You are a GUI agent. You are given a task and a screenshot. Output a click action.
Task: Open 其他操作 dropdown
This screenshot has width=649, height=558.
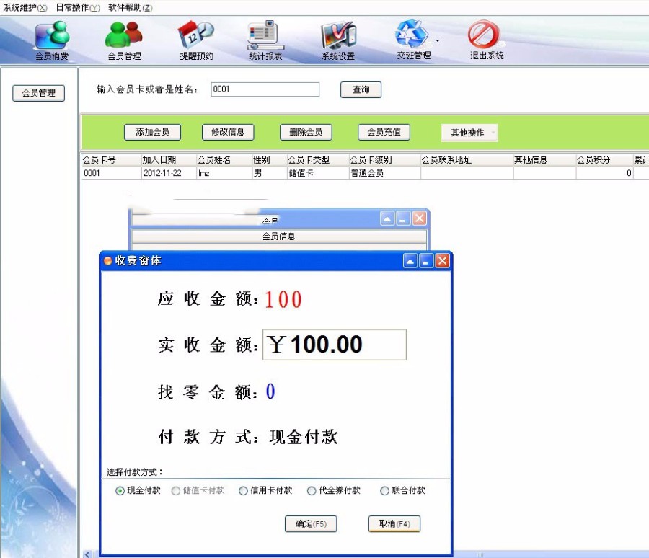[x=469, y=133]
